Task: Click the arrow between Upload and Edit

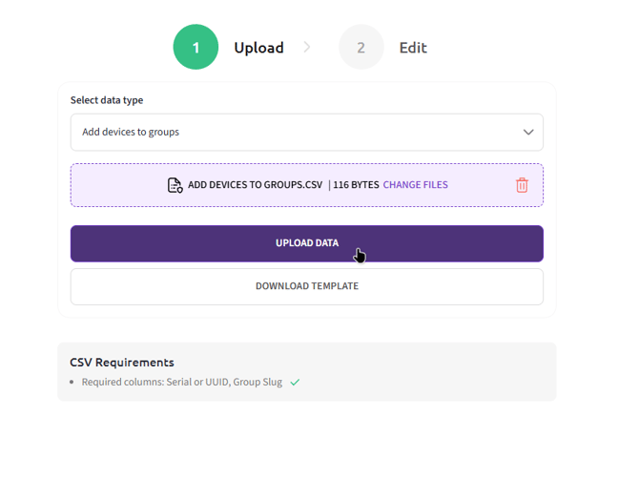Action: (x=307, y=48)
